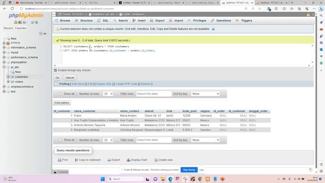The width and height of the screenshot is (325, 183).
Task: Expand the customers table node
Action: 8,77
